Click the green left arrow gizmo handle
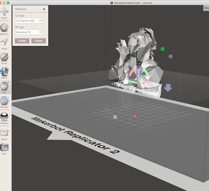 pos(133,82)
